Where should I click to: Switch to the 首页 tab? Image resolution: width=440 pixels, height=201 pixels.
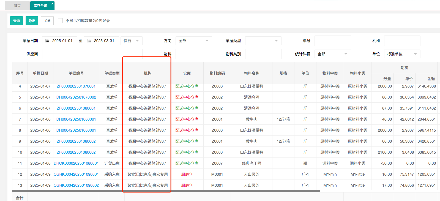point(17,6)
